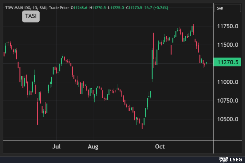This screenshot has width=245, height=163.
Task: Click the open value O11248.6
Action: coord(79,8)
